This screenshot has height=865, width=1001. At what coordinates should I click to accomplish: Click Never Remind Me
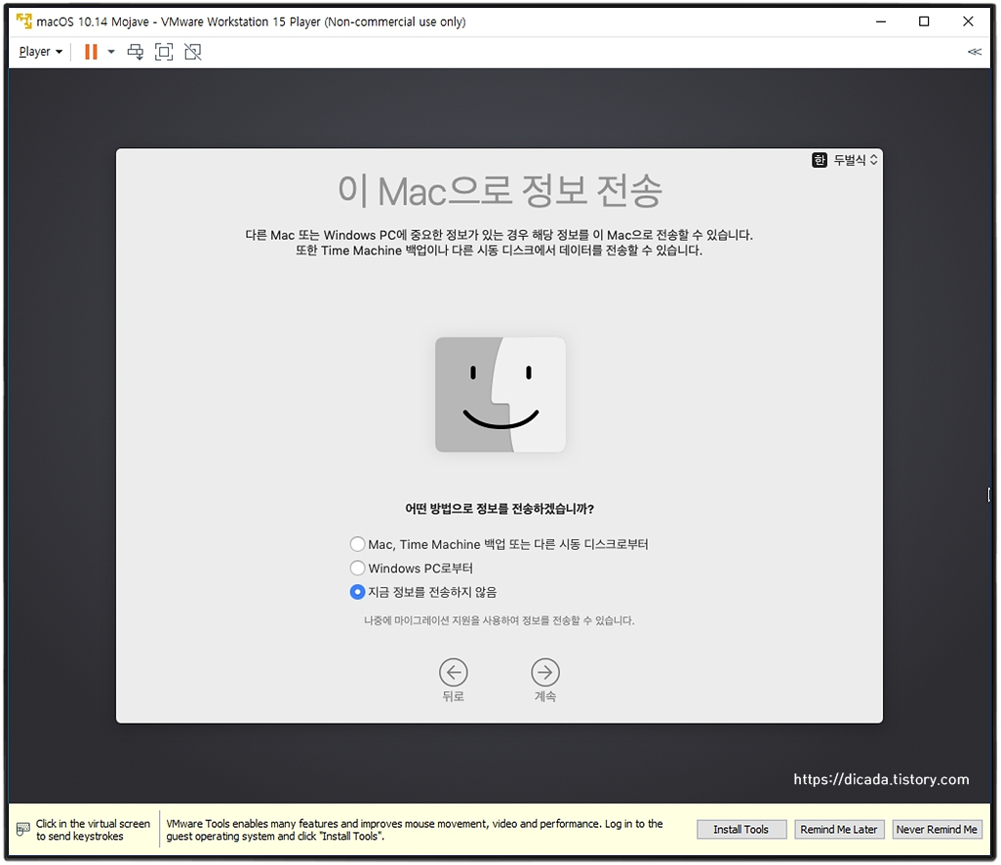937,829
